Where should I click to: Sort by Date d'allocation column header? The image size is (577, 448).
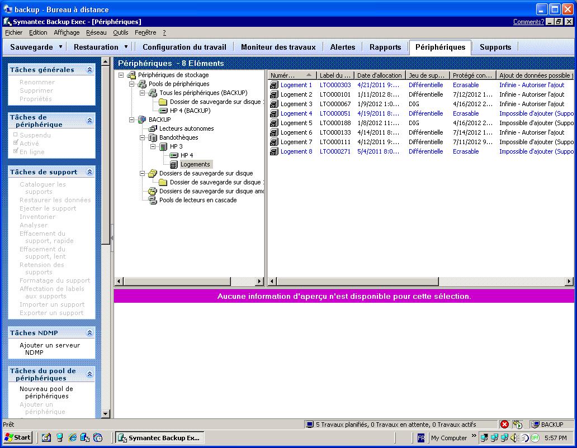pyautogui.click(x=380, y=75)
